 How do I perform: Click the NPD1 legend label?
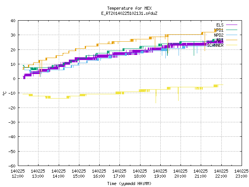[219, 30]
